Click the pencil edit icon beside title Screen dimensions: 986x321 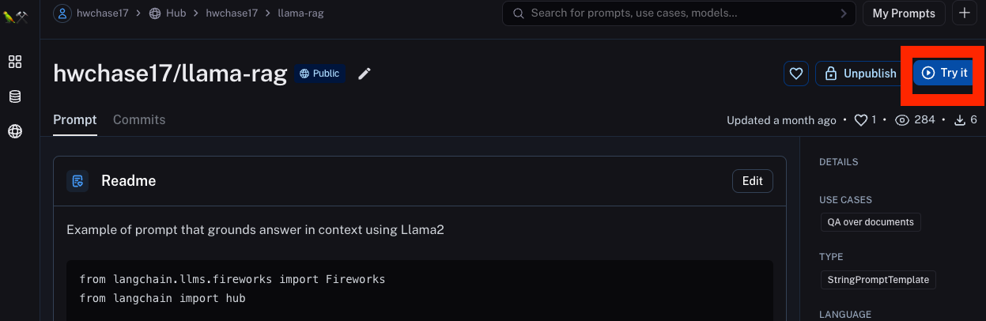pyautogui.click(x=365, y=74)
